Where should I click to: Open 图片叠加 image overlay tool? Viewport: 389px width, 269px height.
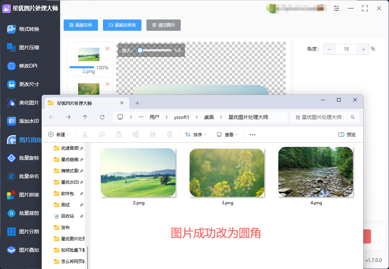pos(23,250)
